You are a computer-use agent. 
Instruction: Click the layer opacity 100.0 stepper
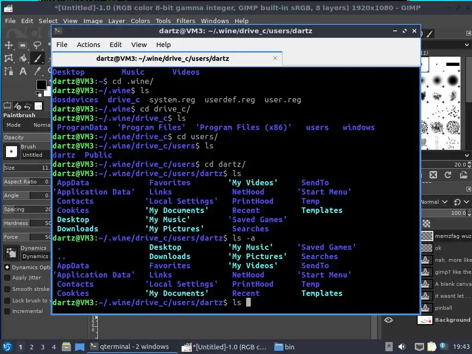(x=469, y=213)
